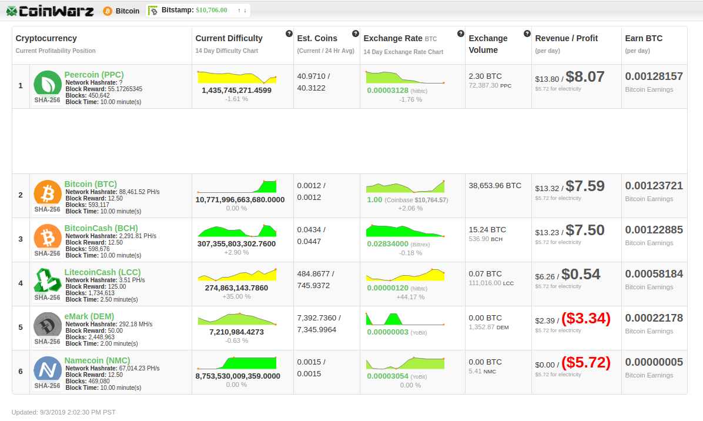Open Bitcoin difficulty chart thumbnail
This screenshot has height=421, width=703.
point(237,186)
